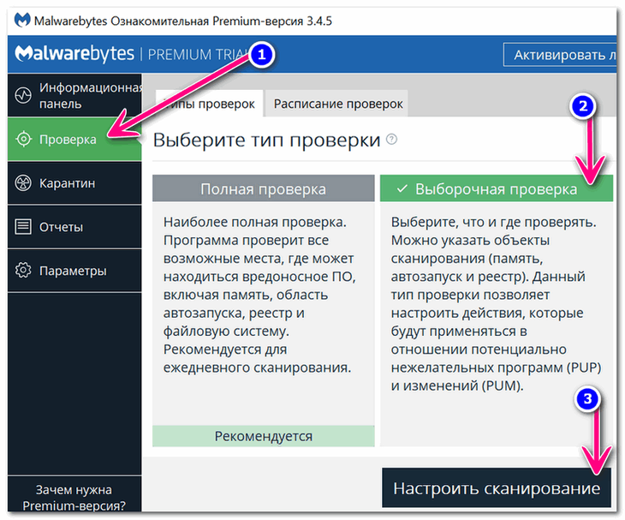Click the Malwarebytes logo in title bar
625x520 pixels.
(x=22, y=20)
